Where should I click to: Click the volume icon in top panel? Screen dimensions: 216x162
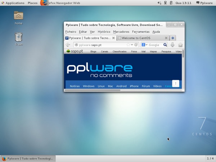tap(159, 3)
